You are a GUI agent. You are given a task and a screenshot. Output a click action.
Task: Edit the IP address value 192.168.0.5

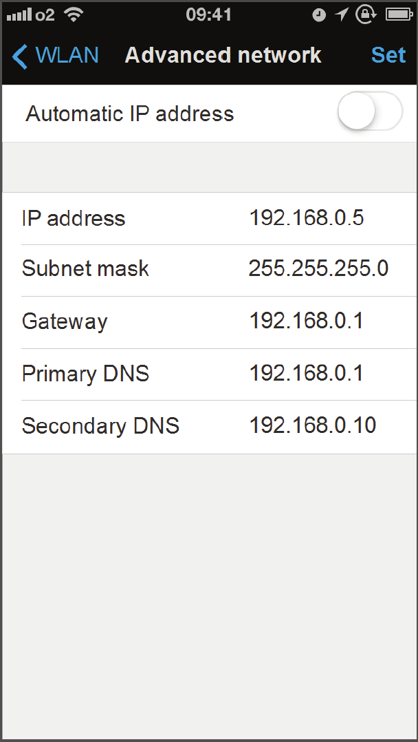coord(307,218)
